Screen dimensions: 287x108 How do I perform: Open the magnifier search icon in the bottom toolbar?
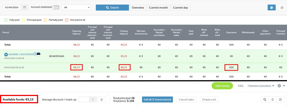[265, 100]
